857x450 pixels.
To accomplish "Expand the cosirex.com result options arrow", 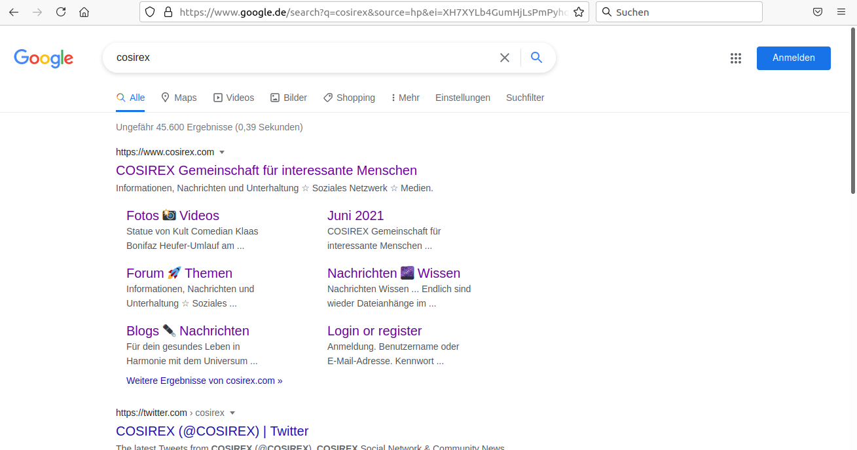I will pyautogui.click(x=222, y=152).
